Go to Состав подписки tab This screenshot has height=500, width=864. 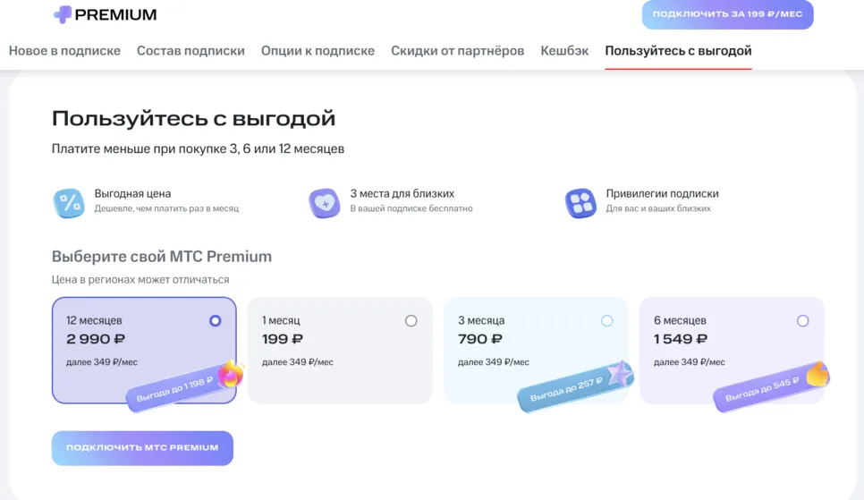(191, 51)
